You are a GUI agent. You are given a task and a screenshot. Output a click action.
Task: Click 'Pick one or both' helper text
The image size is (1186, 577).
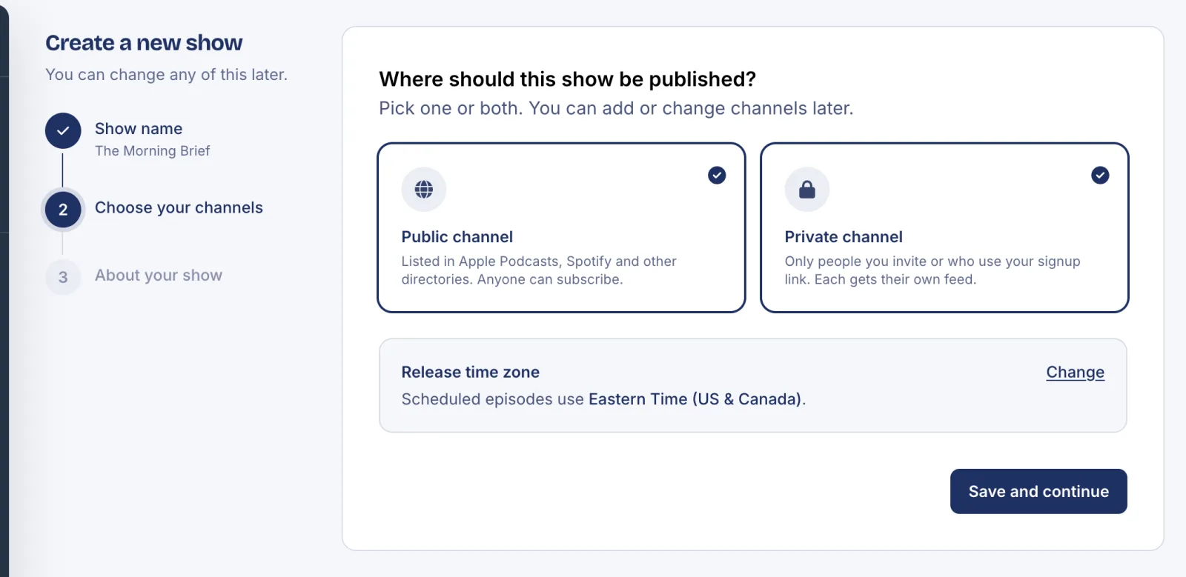616,109
